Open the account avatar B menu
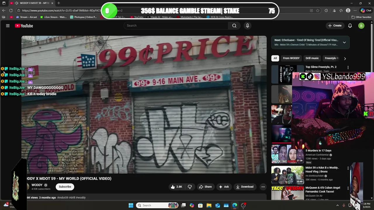 (361, 26)
